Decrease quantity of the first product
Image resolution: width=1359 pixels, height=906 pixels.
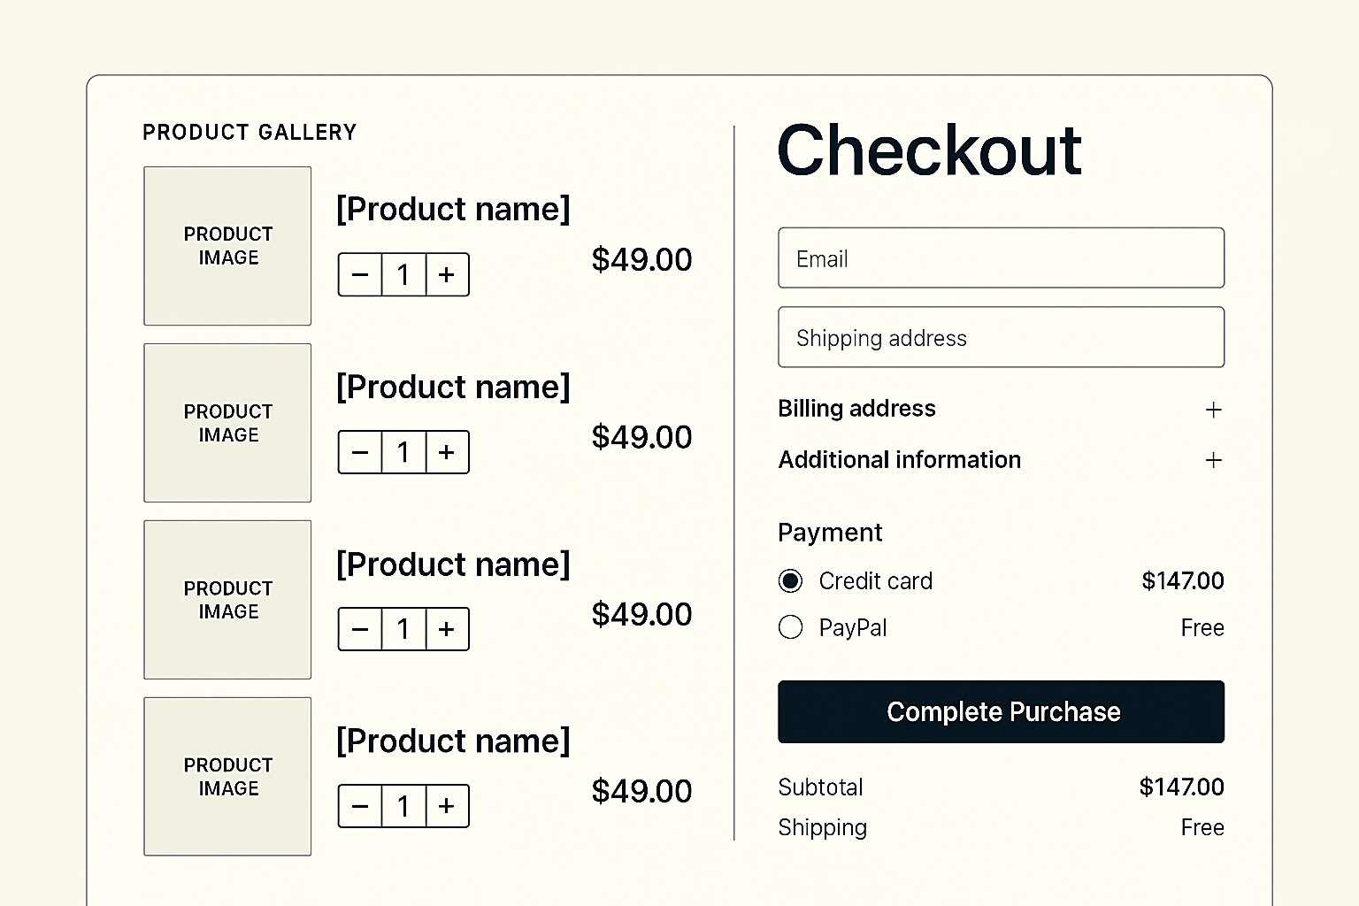click(x=360, y=275)
